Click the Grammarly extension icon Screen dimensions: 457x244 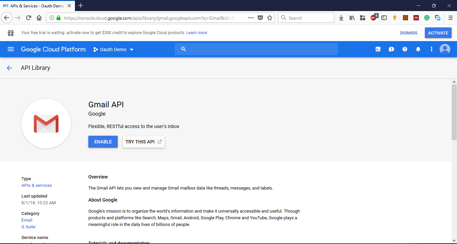point(427,18)
